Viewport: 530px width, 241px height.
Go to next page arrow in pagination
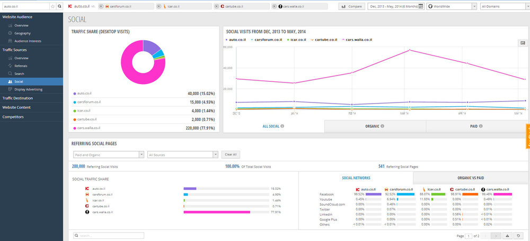(x=496, y=236)
